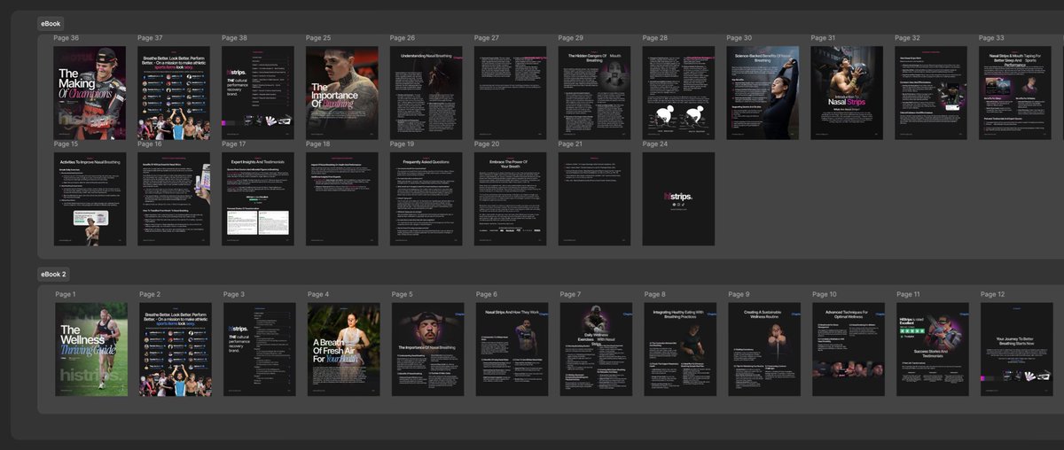Click the 'Page 30' frame label
Viewport: 1064px width, 450px height.
[739, 38]
